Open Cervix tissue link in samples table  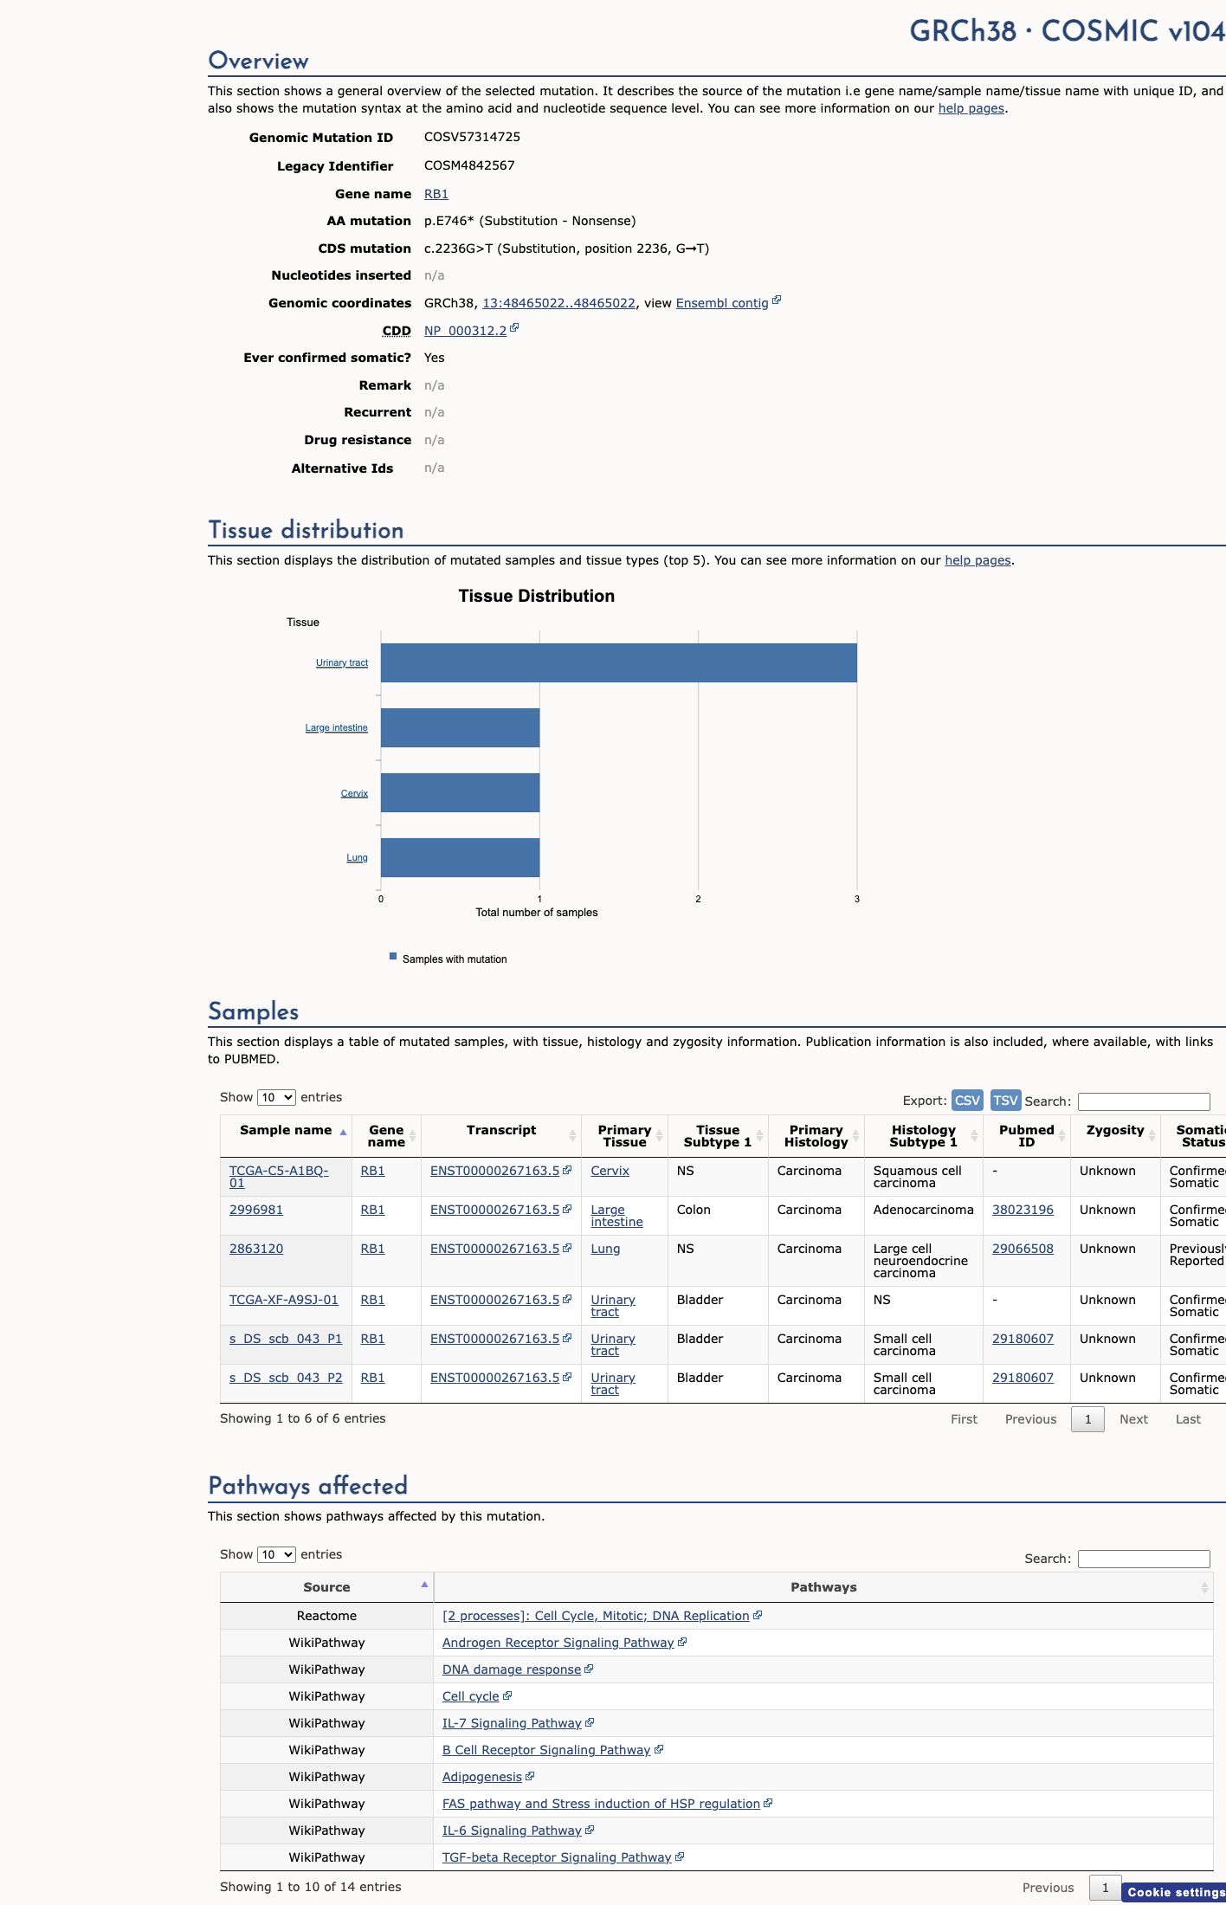(x=610, y=1171)
